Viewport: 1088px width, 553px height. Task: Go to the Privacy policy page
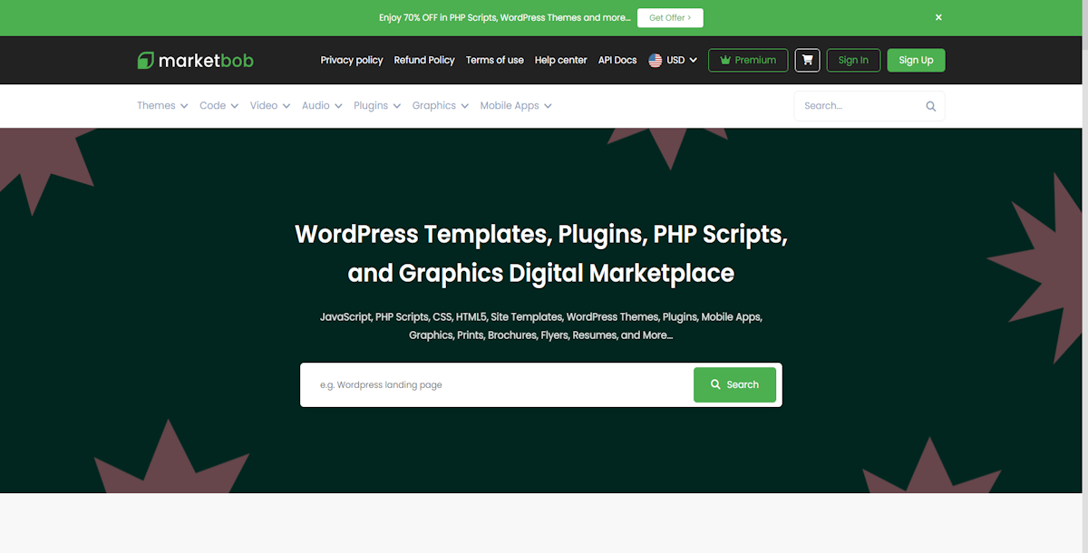click(352, 61)
